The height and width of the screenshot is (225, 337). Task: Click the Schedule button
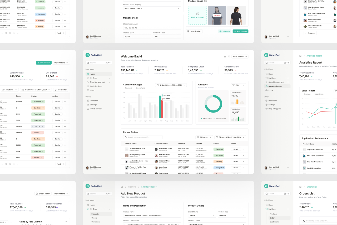click(x=224, y=31)
